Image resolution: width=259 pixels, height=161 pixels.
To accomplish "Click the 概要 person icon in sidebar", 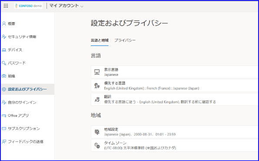I will point(4,24).
